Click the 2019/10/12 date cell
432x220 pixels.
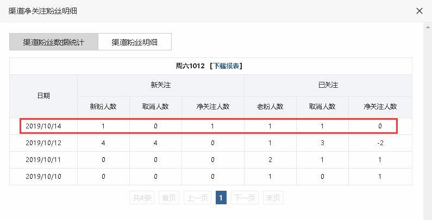coord(43,143)
